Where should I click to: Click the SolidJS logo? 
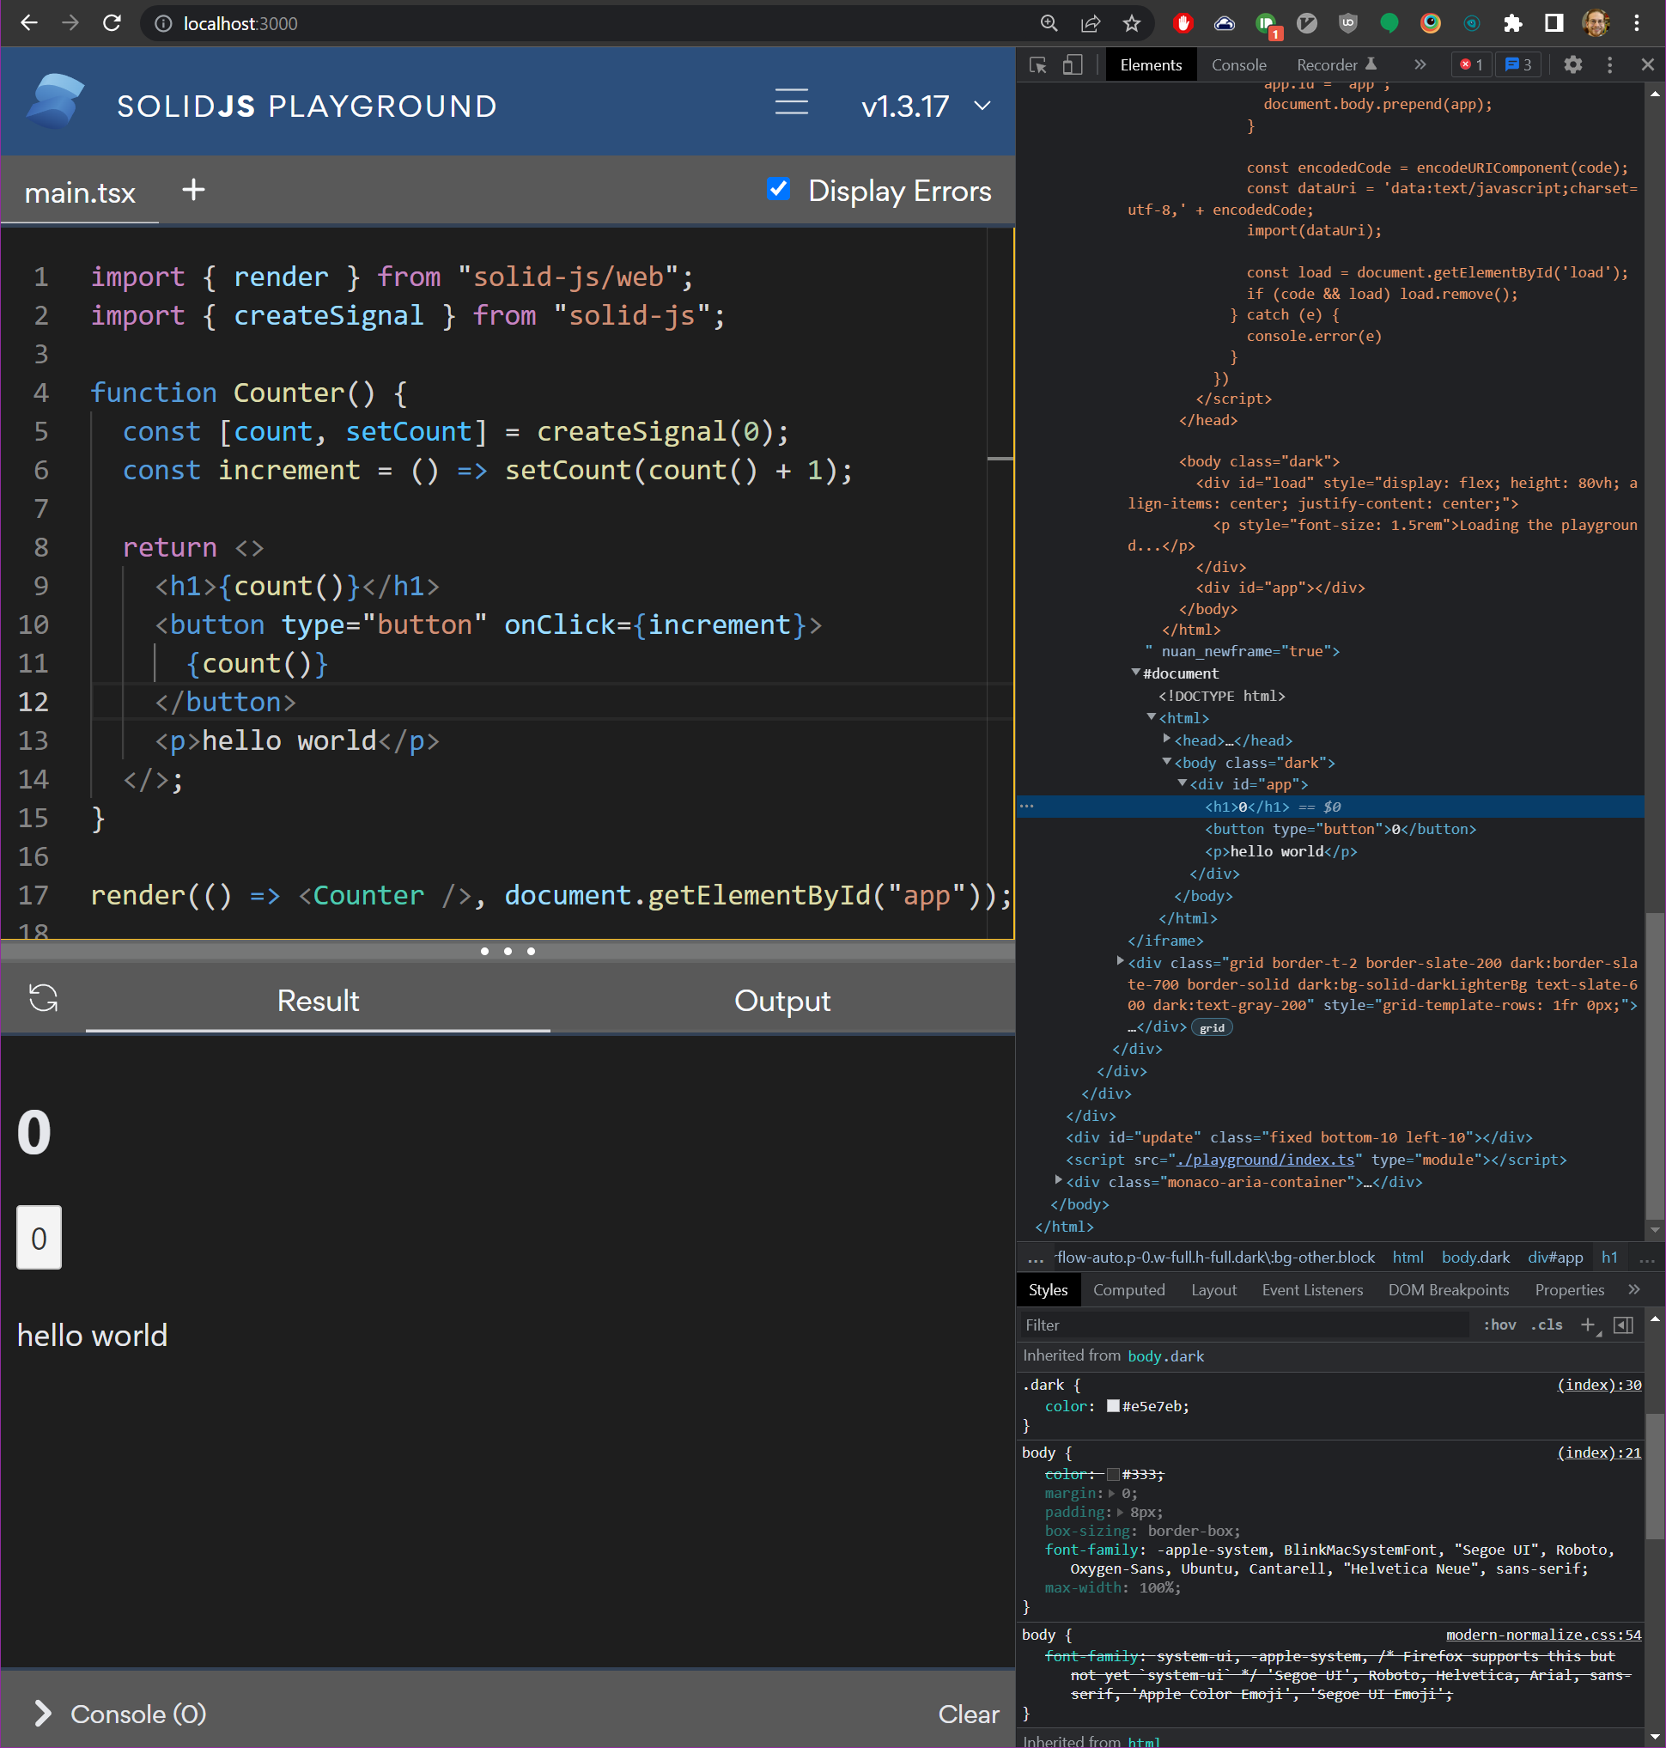coord(53,104)
